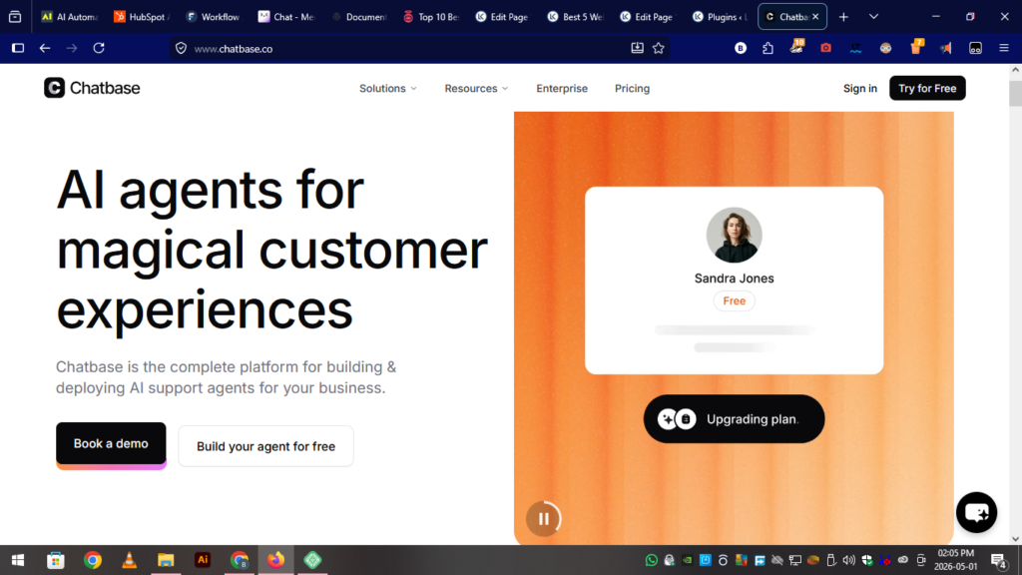Go back using the browser back arrow
Image resolution: width=1022 pixels, height=575 pixels.
pyautogui.click(x=45, y=48)
